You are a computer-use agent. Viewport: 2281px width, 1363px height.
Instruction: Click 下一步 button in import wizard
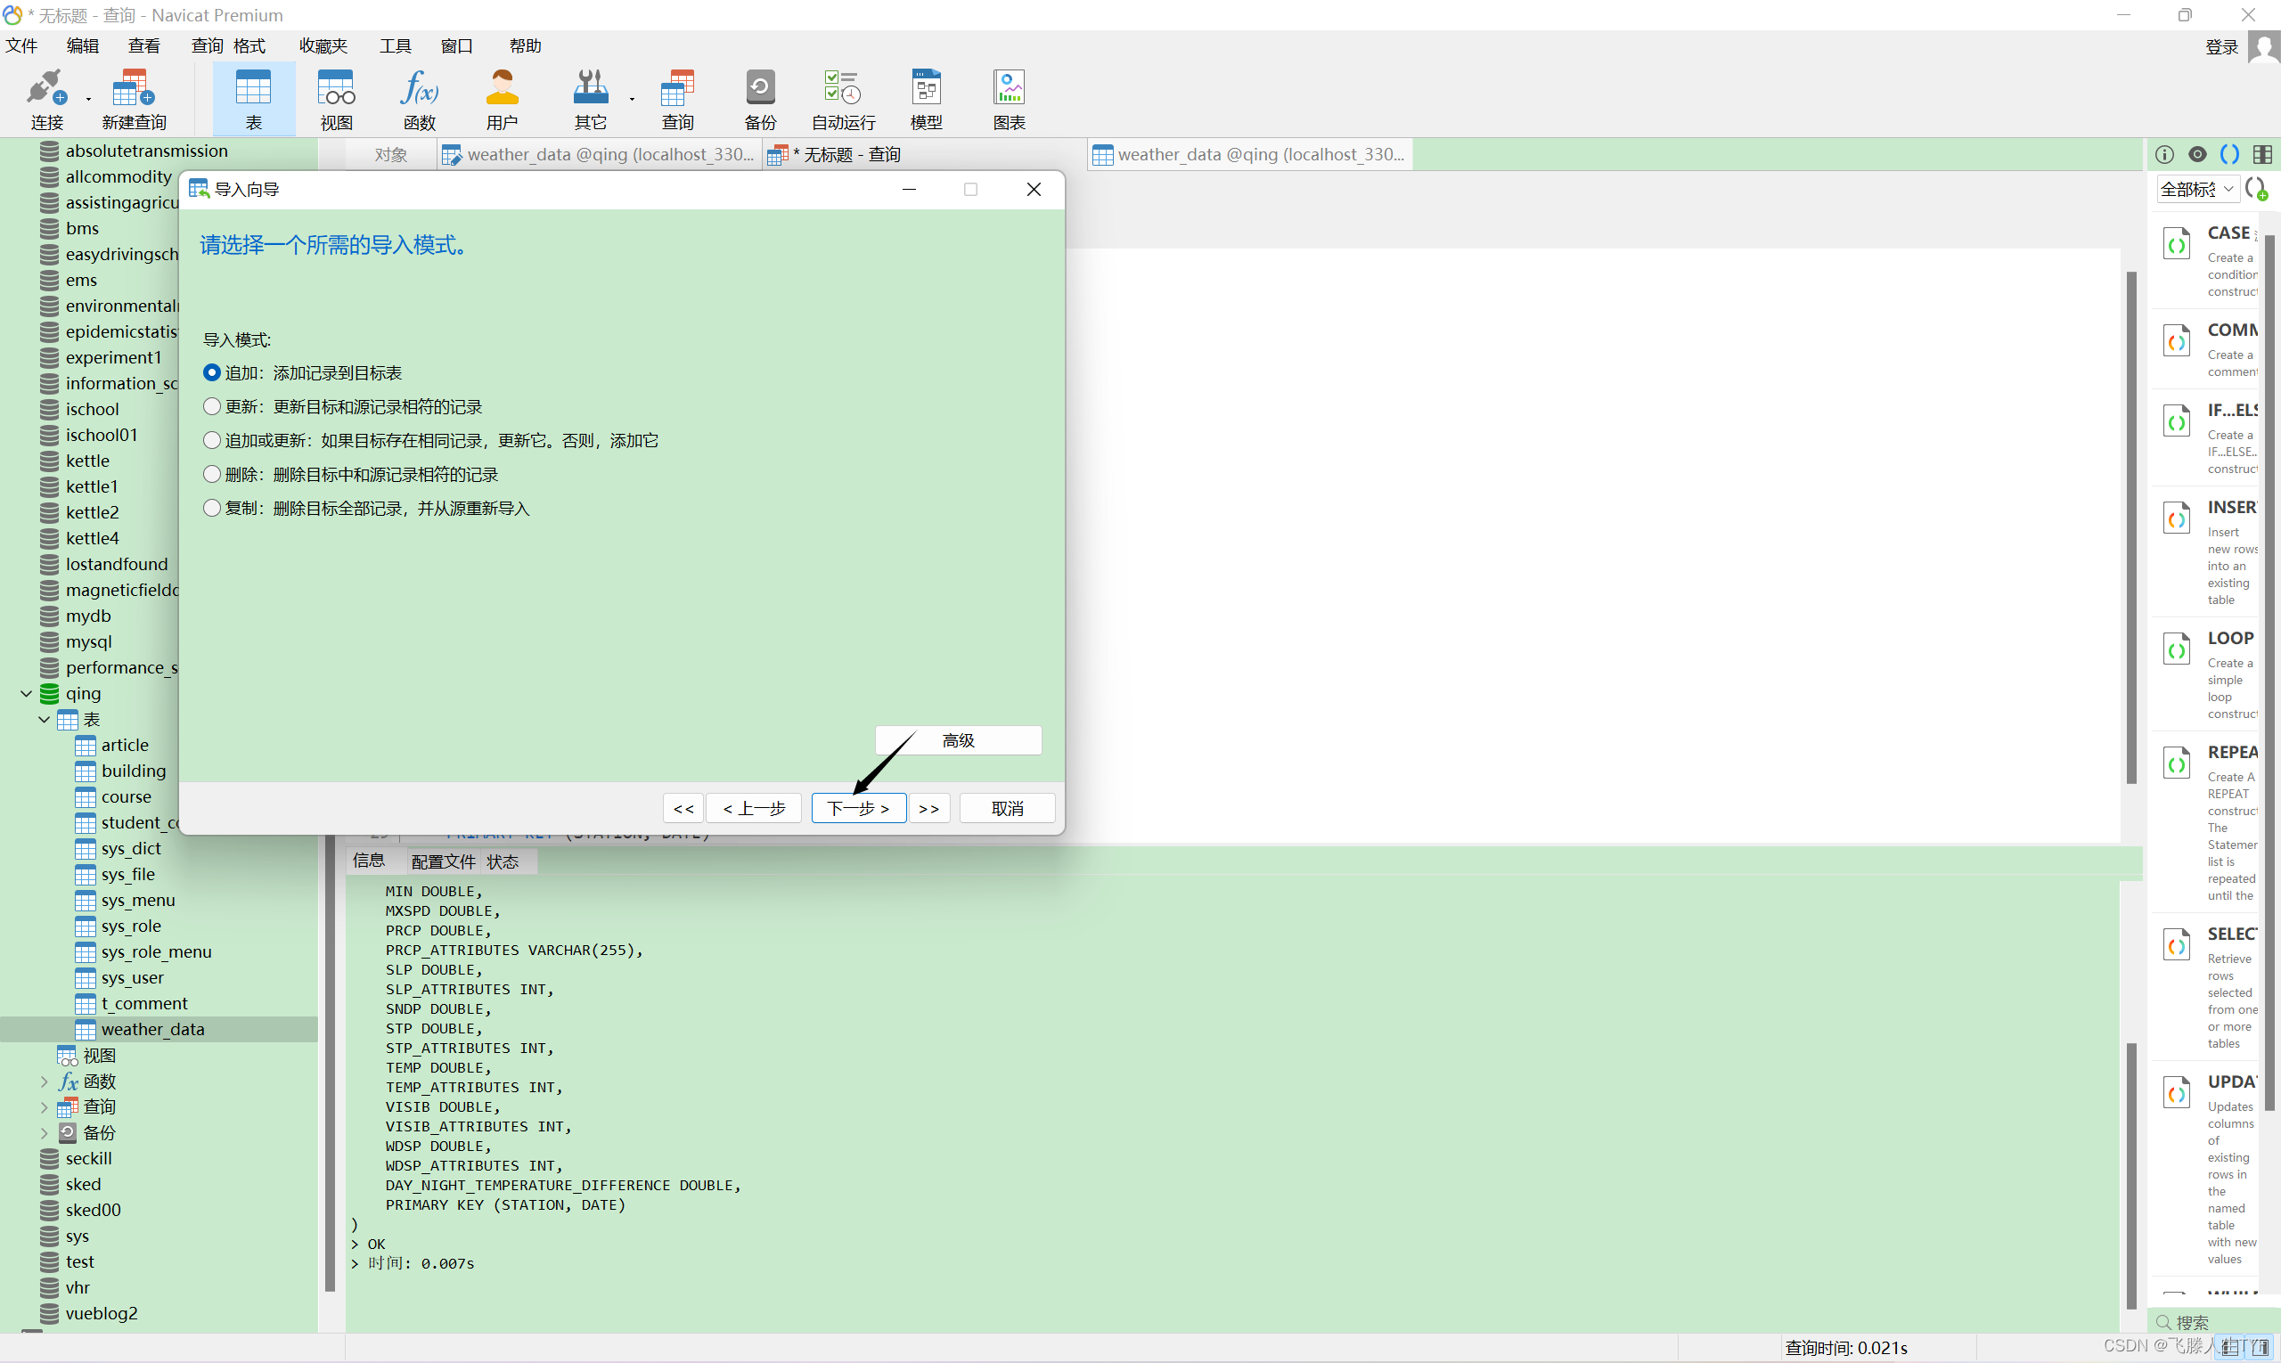tap(856, 806)
